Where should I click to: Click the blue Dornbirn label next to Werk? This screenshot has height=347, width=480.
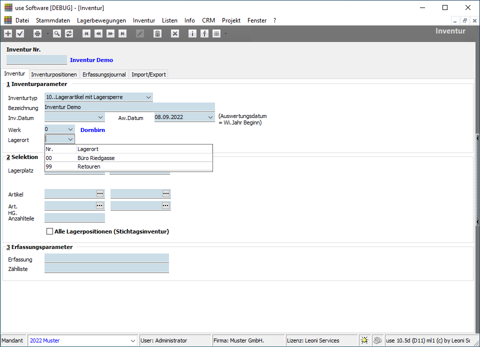click(93, 130)
